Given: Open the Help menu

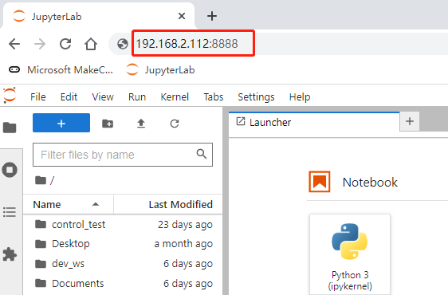Looking at the screenshot, I should click(x=300, y=97).
